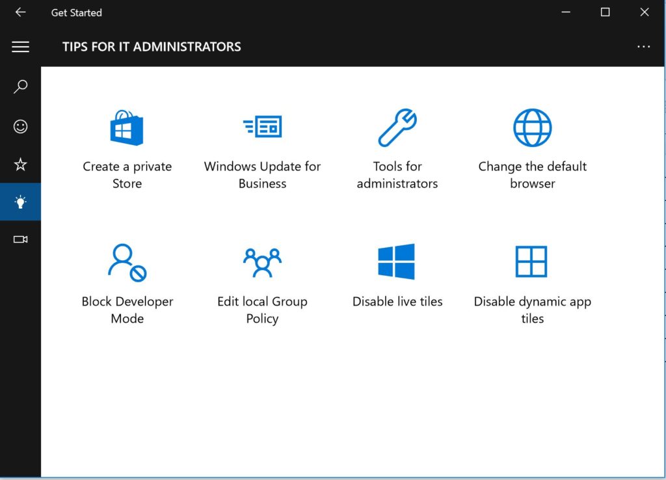Screen dimensions: 666x480
Task: Click the Windows logo live tiles icon
Action: pos(396,261)
